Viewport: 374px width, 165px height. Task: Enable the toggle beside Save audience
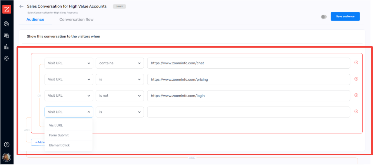tap(324, 16)
